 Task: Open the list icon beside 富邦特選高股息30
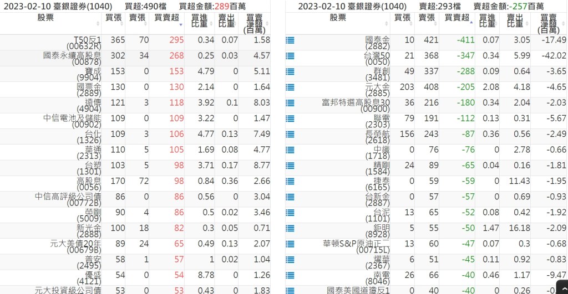(x=290, y=103)
